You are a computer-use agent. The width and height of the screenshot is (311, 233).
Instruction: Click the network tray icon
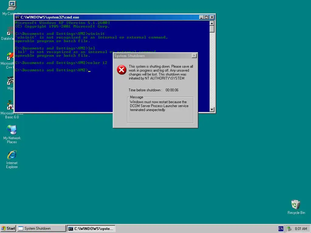click(x=289, y=229)
